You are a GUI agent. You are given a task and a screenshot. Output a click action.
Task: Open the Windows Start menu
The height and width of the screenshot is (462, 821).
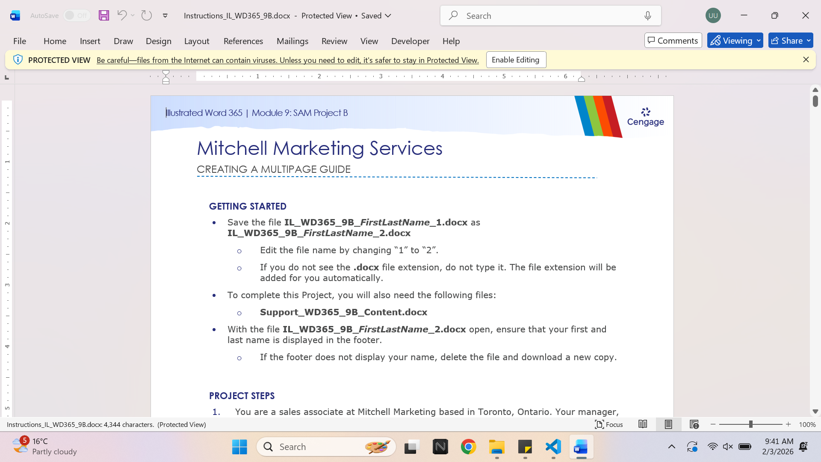click(239, 447)
